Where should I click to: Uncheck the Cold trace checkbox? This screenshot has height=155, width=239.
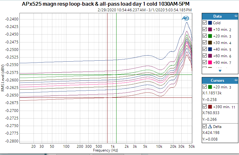click(205, 23)
